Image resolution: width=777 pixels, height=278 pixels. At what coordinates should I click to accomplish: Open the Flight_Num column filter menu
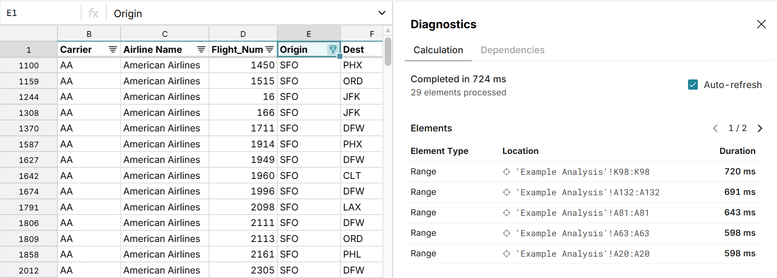[269, 50]
